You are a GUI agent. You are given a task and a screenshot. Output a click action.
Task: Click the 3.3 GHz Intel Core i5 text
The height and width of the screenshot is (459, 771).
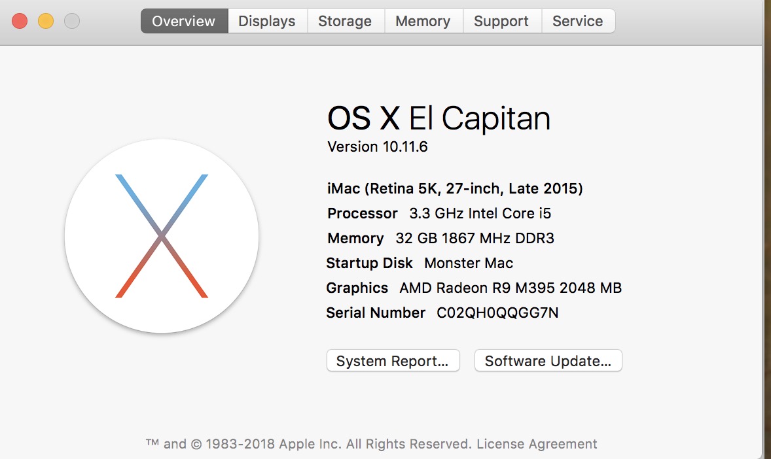(x=480, y=214)
